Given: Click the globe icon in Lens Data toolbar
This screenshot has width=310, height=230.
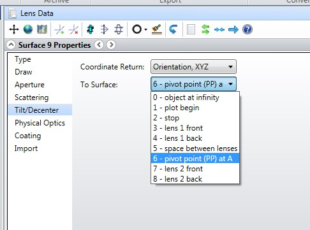Looking at the screenshot, I should 28,29.
